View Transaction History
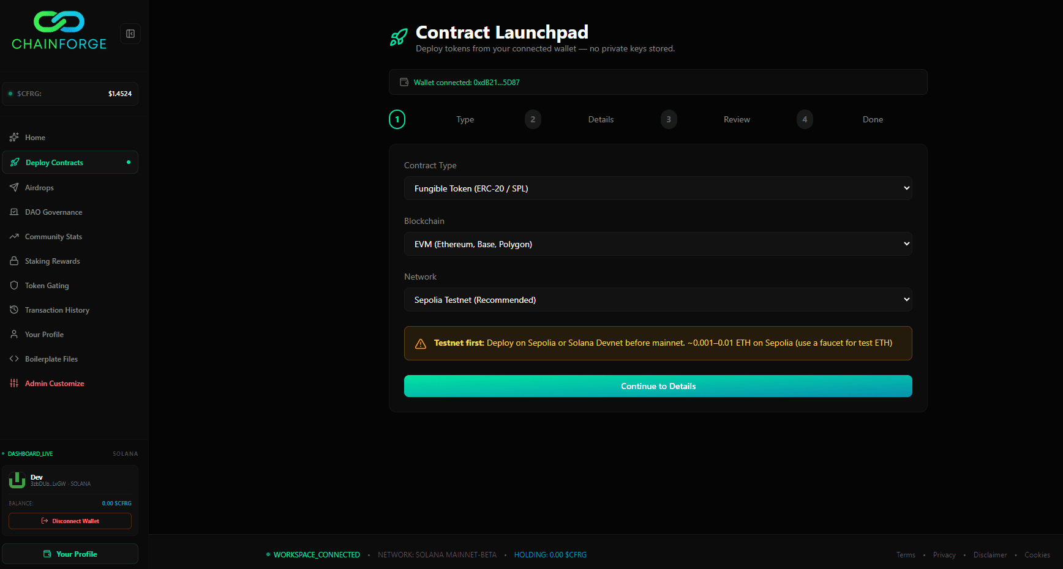 click(x=70, y=310)
